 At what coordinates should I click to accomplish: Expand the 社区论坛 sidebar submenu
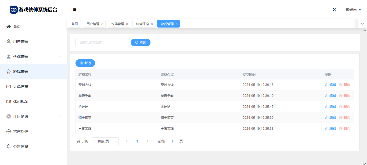[x=60, y=116]
